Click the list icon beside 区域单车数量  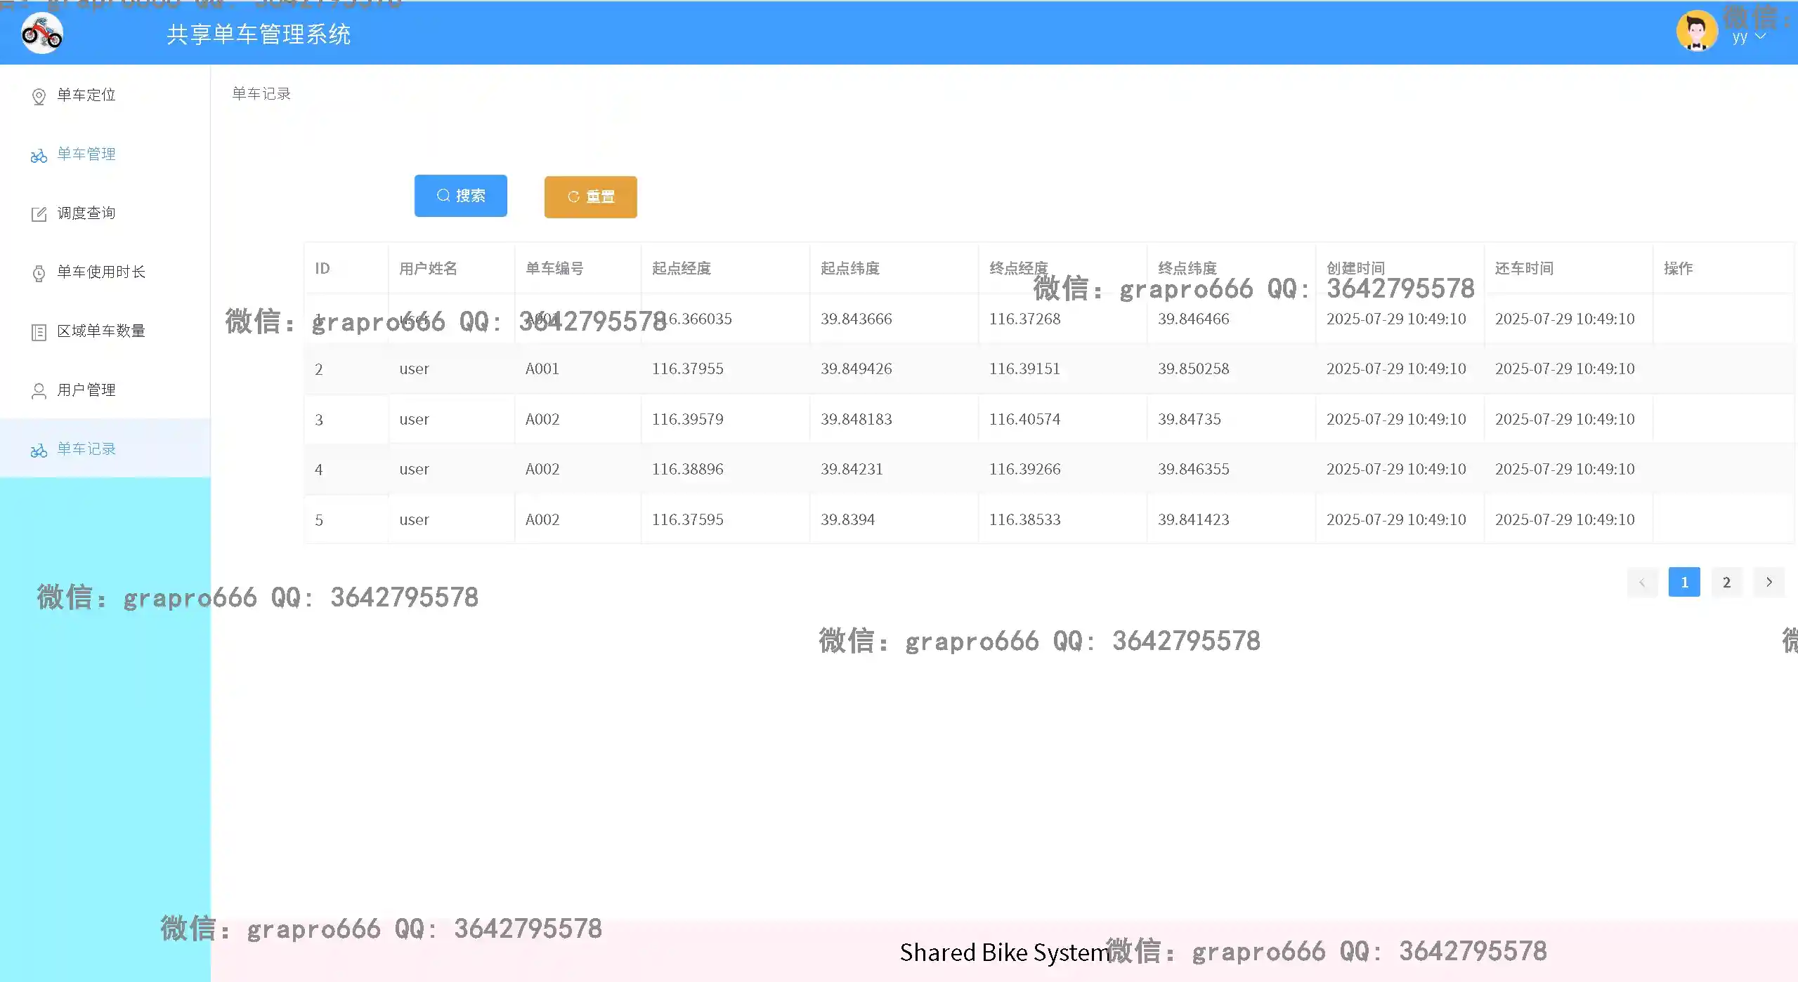(39, 332)
